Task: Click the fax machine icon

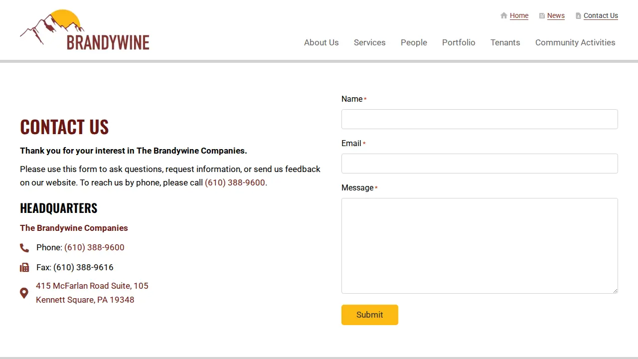Action: tap(24, 268)
